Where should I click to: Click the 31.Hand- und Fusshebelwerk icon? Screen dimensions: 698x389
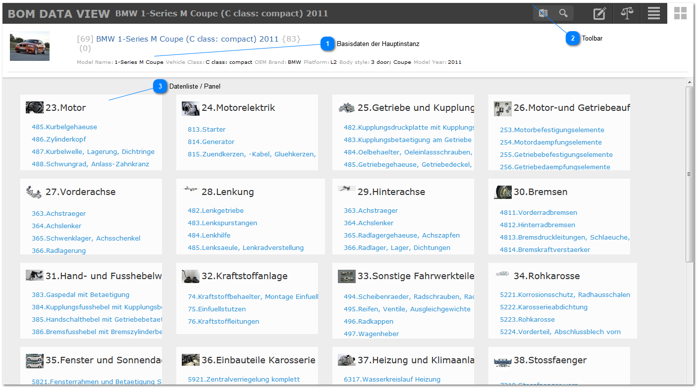tap(35, 275)
